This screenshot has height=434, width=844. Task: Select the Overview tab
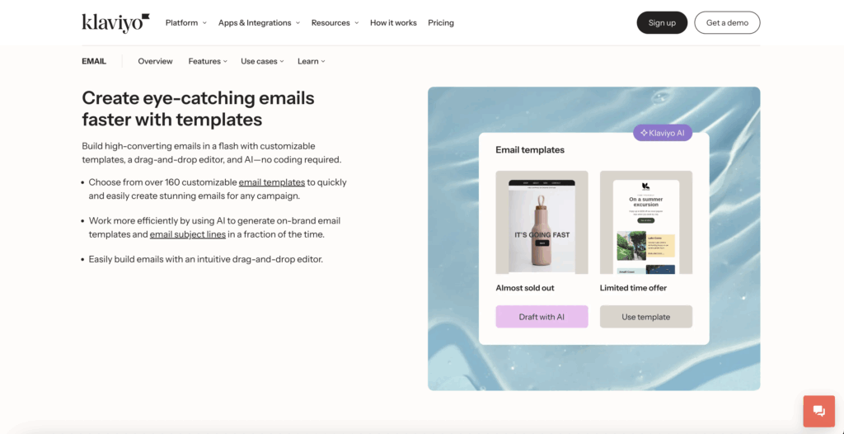click(155, 61)
